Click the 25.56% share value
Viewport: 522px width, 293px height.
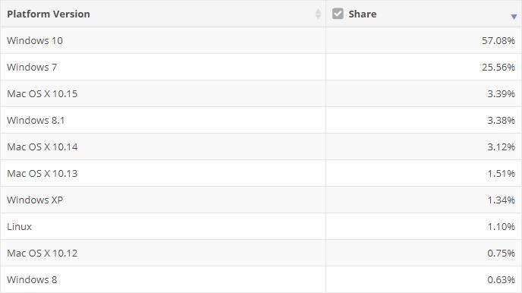tap(498, 68)
